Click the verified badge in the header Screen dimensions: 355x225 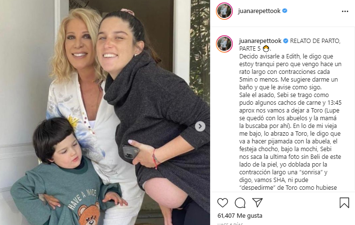[x=285, y=11]
